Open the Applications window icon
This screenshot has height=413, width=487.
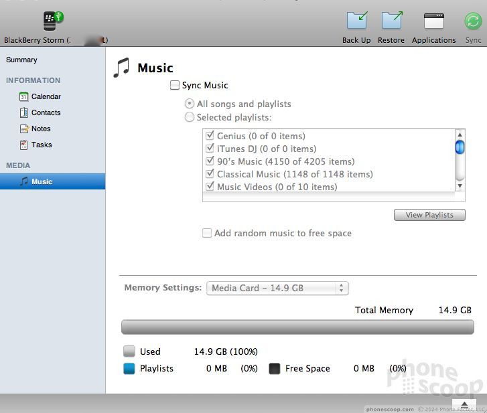click(x=433, y=21)
